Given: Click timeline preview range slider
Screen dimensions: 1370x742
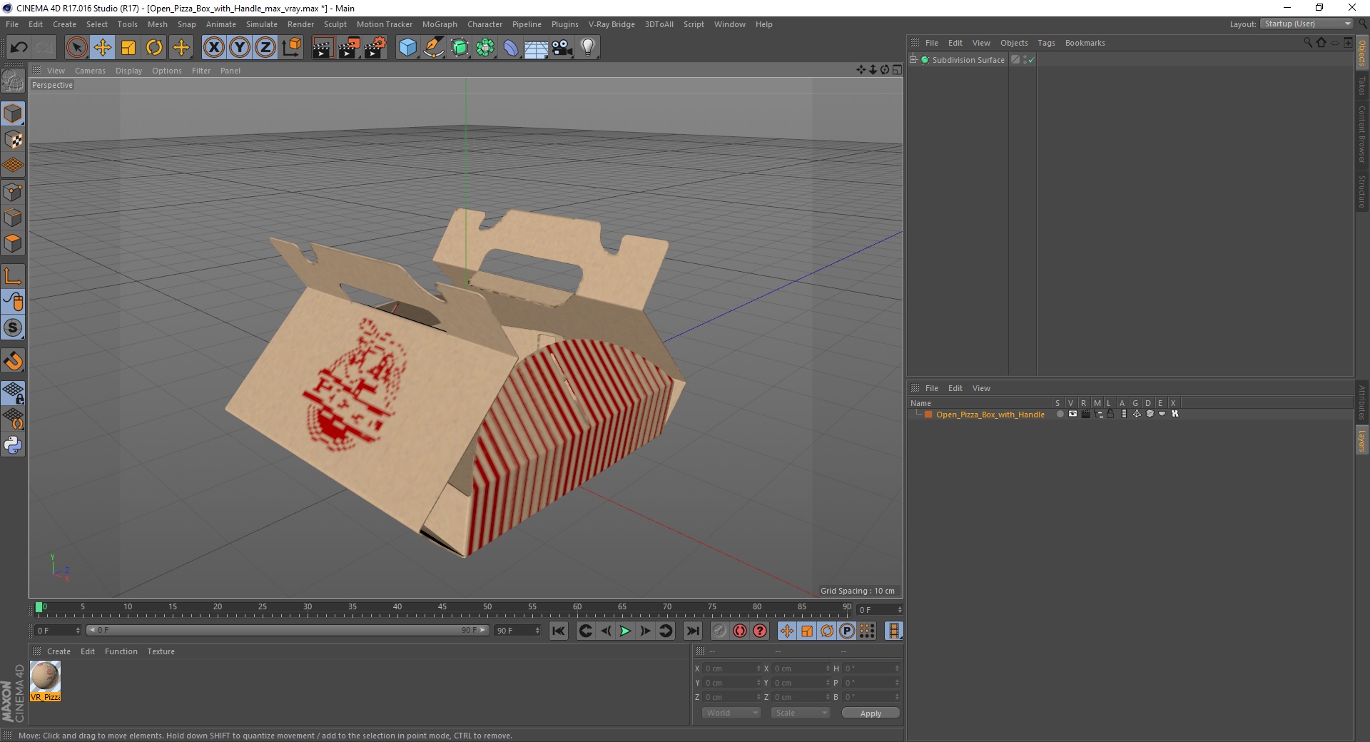Looking at the screenshot, I should click(x=287, y=630).
